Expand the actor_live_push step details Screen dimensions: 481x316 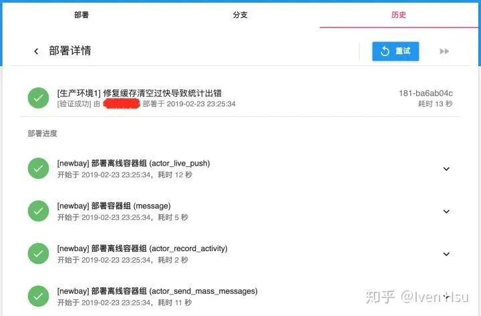pyautogui.click(x=446, y=169)
